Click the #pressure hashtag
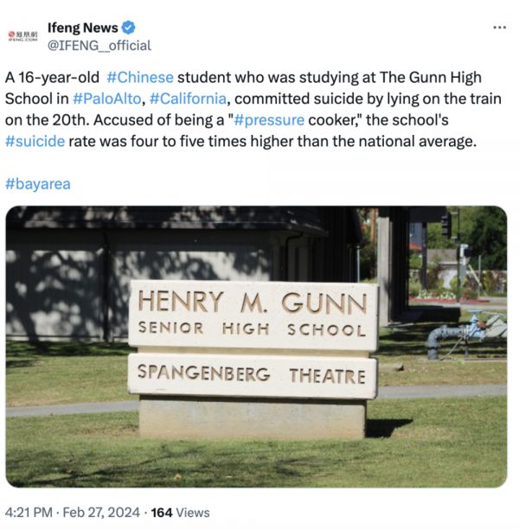Viewport: 519px width, 529px height. click(x=268, y=120)
